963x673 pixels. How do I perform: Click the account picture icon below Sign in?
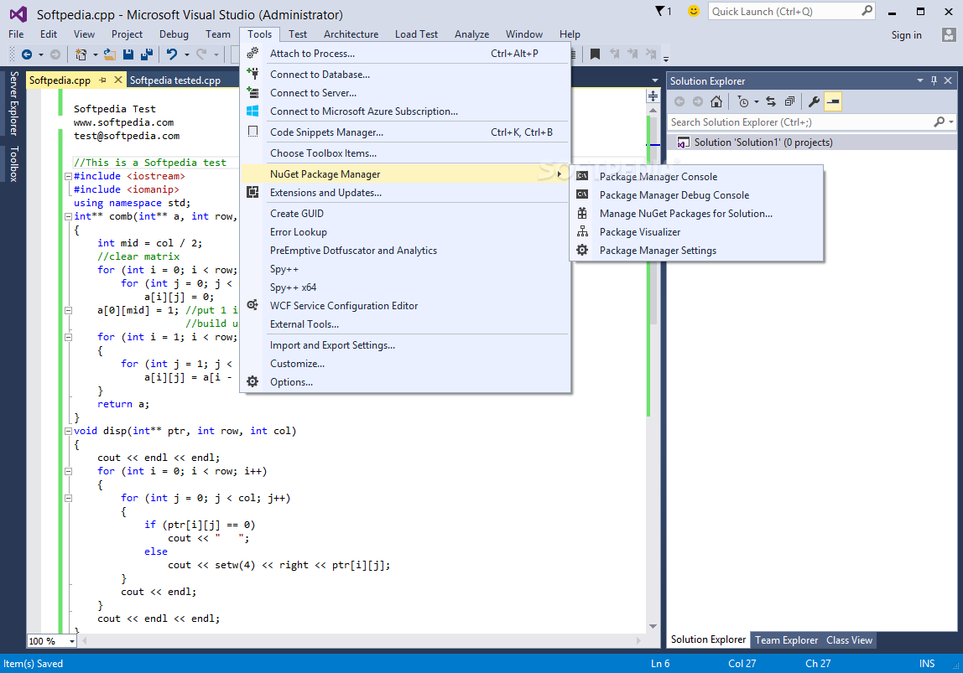coord(948,34)
